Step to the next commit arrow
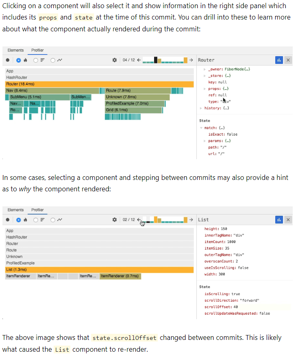This screenshot has width=298, height=357. 191,60
